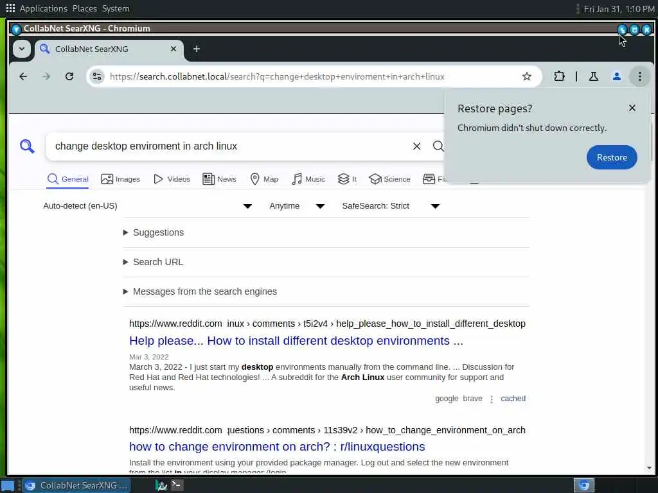Open the Applications menu
The height and width of the screenshot is (493, 658).
pos(43,8)
